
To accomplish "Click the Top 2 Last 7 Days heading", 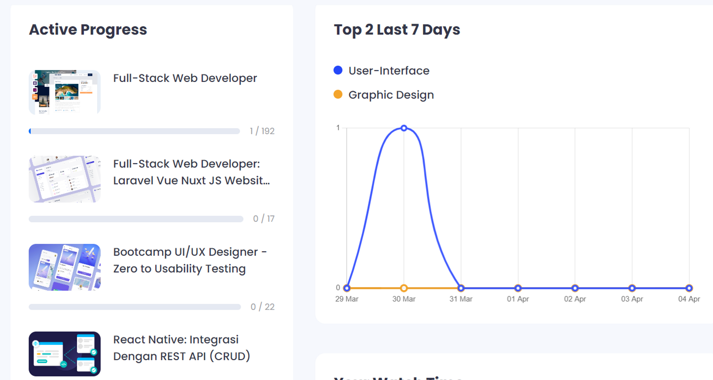I will 397,30.
